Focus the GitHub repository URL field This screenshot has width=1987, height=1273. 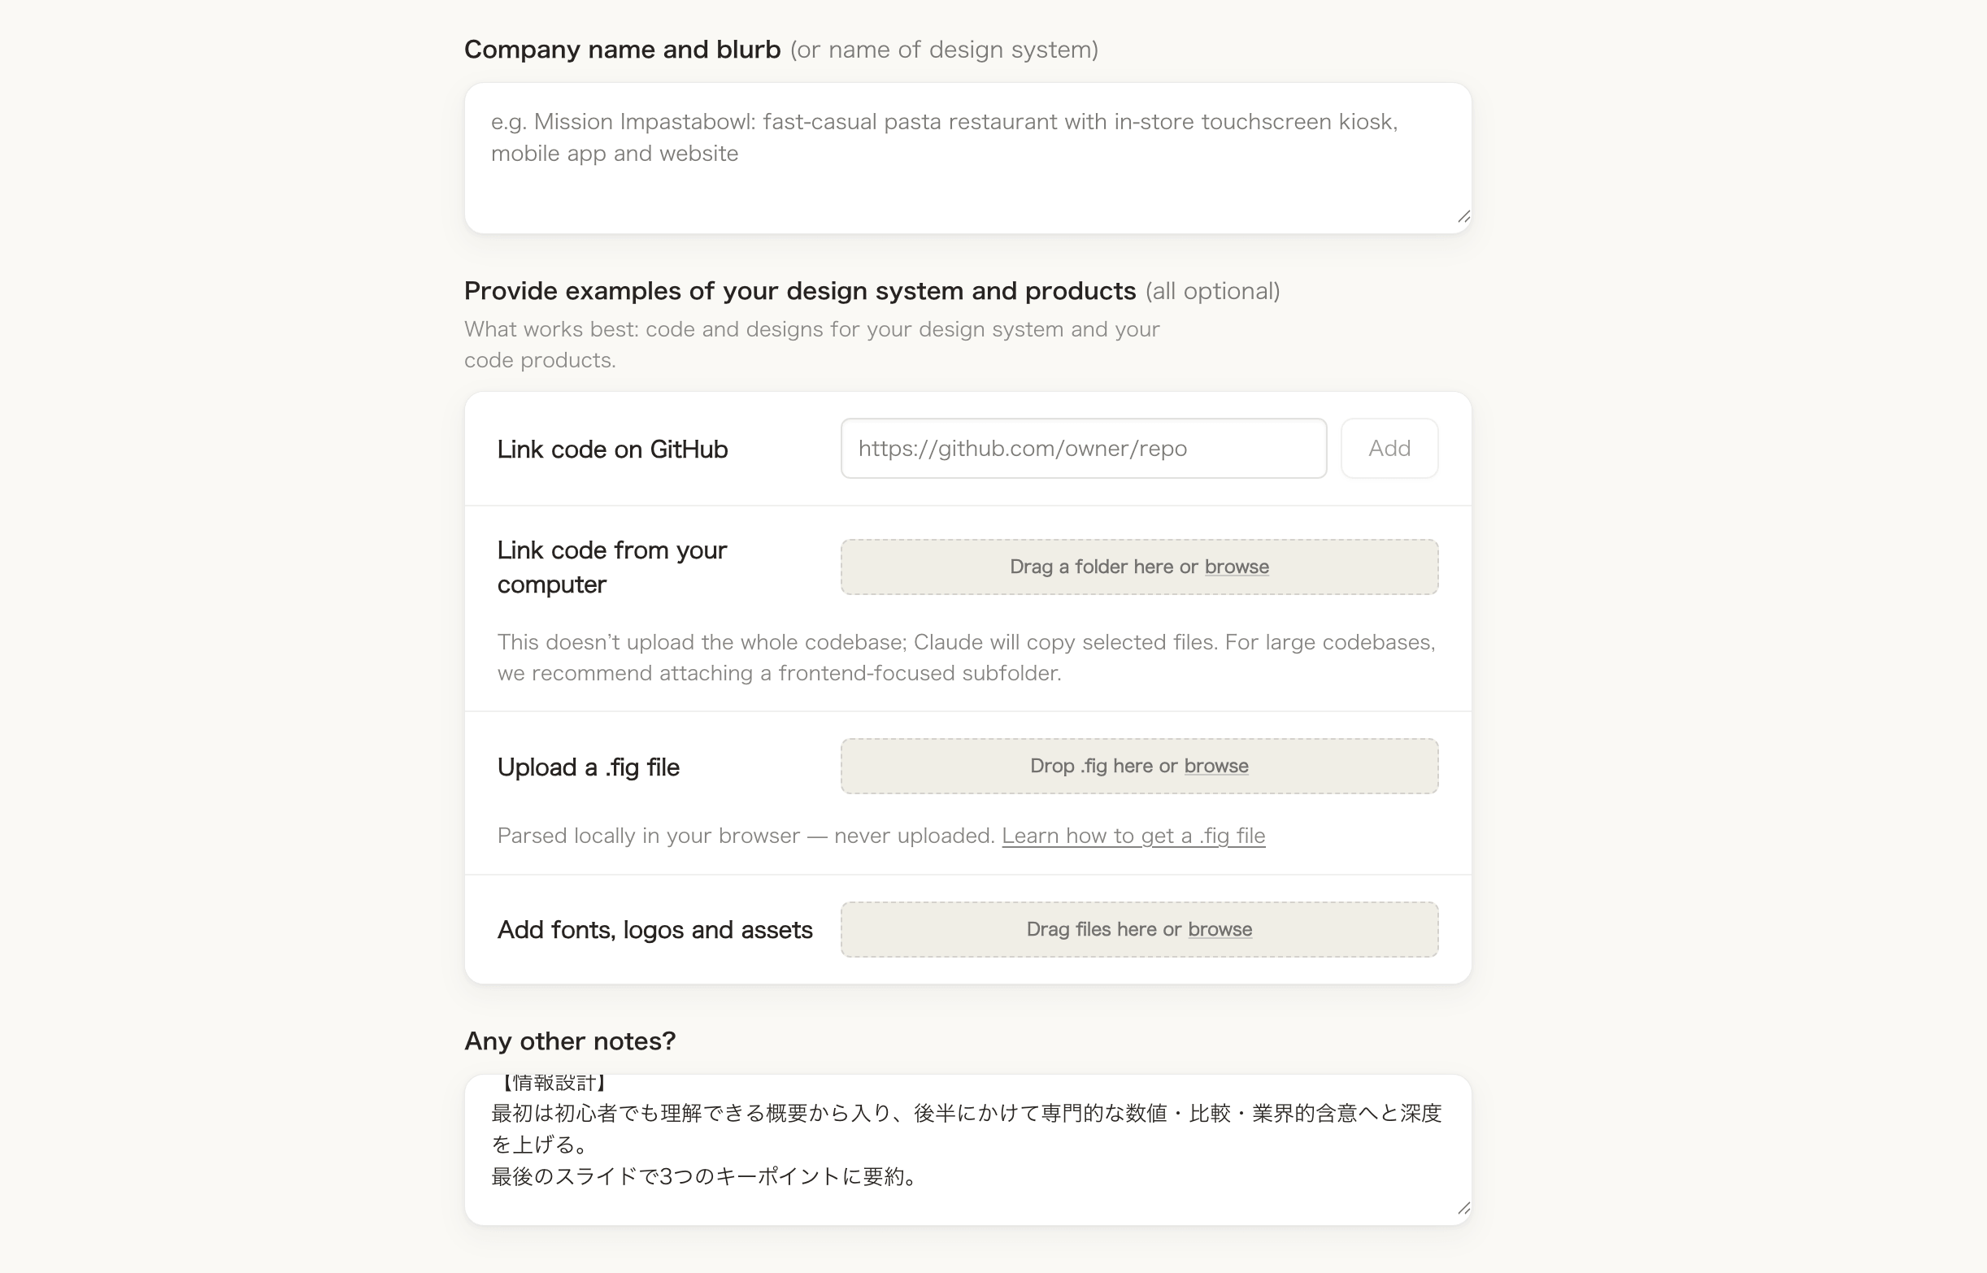(1083, 448)
